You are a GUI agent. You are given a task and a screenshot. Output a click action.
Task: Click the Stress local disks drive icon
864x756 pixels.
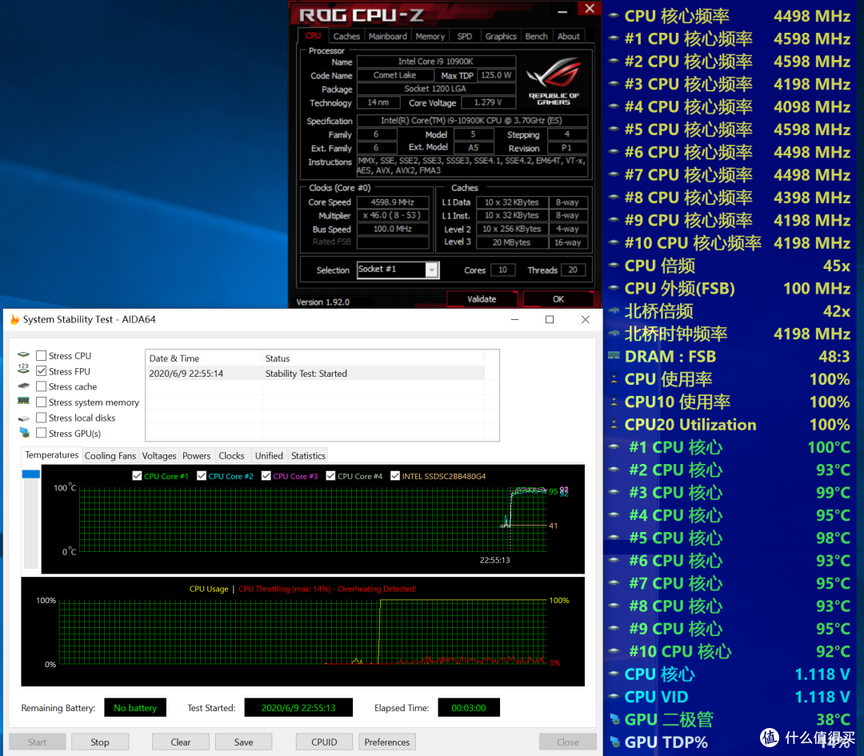click(24, 418)
